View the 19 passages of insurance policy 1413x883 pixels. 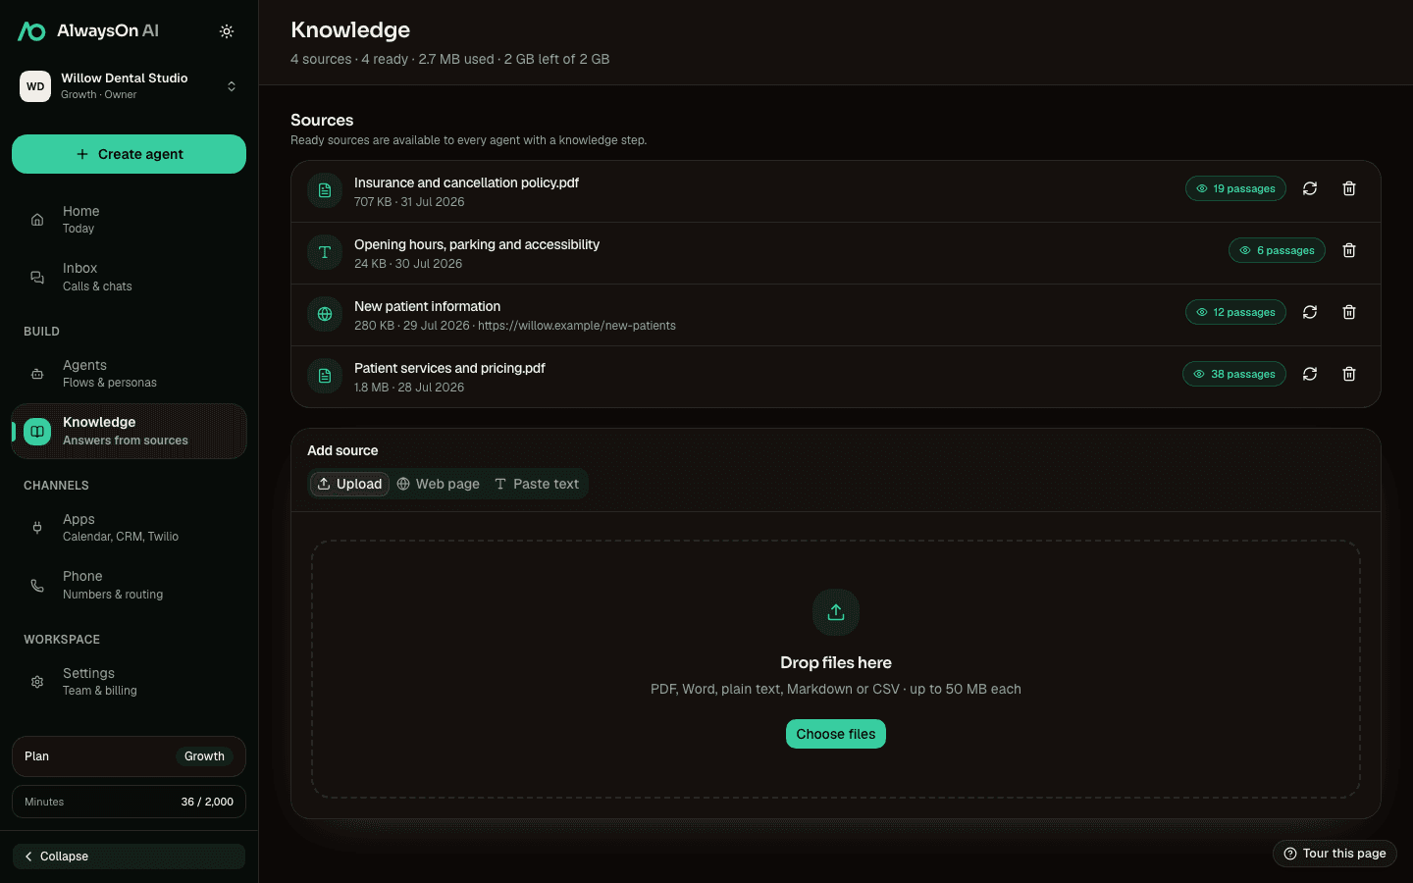pos(1235,188)
